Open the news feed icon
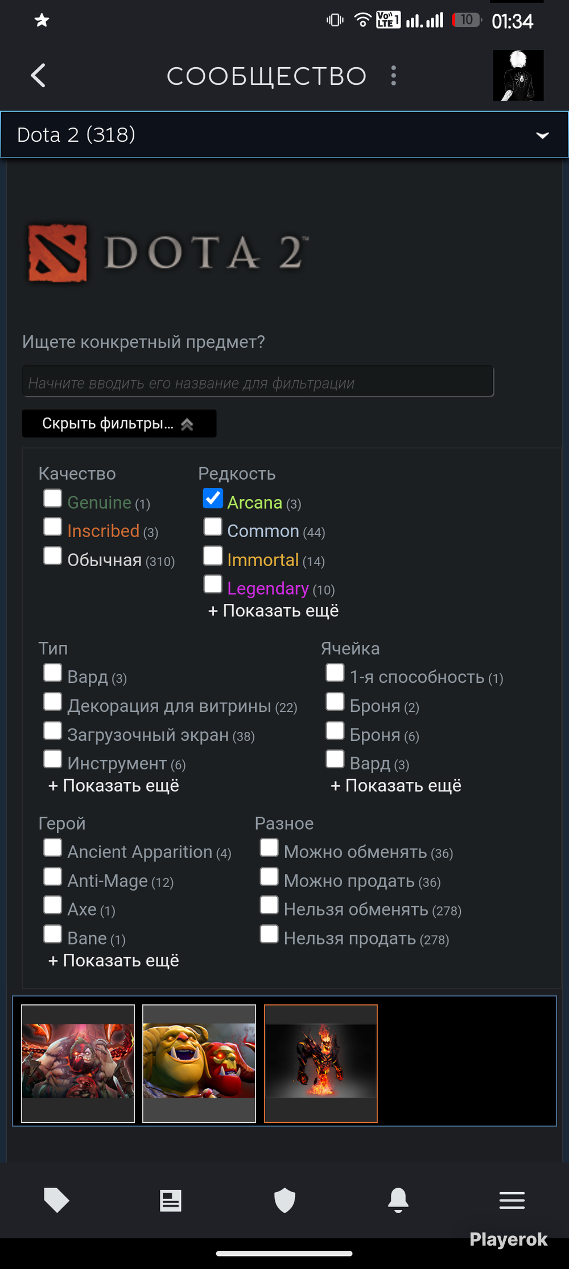569x1269 pixels. (170, 1200)
